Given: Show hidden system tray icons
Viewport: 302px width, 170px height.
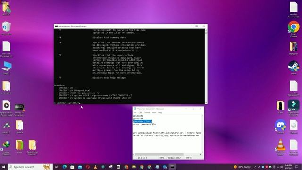Looking at the screenshot, I should (x=255, y=167).
